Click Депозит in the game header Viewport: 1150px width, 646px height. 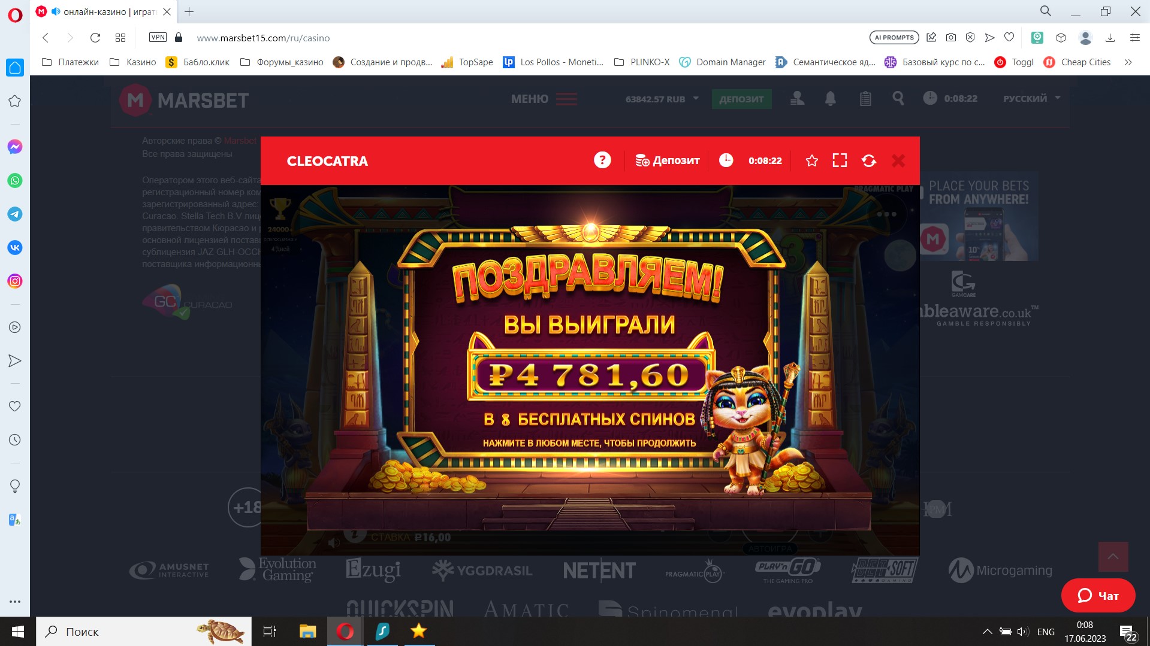coord(667,160)
